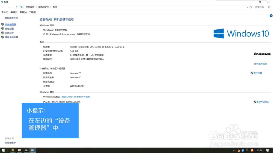
Task: Click Windows 10 家庭中文版 text
Action: (55, 30)
